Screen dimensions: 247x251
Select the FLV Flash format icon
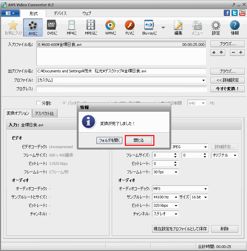pyautogui.click(x=130, y=27)
